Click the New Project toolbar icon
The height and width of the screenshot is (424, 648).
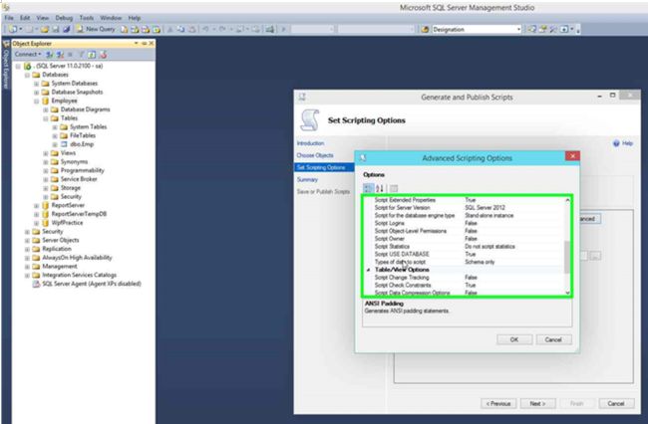coord(13,29)
